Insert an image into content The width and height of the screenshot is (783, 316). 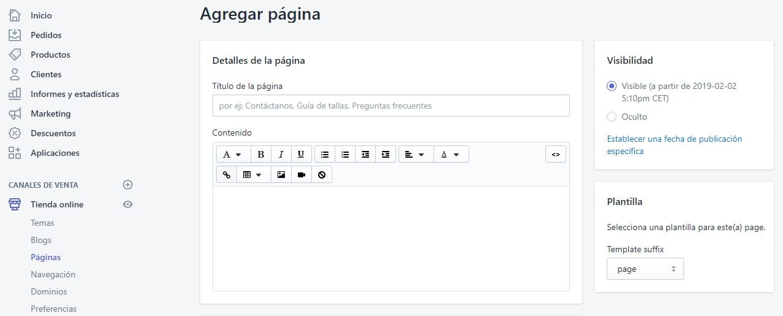click(x=281, y=175)
